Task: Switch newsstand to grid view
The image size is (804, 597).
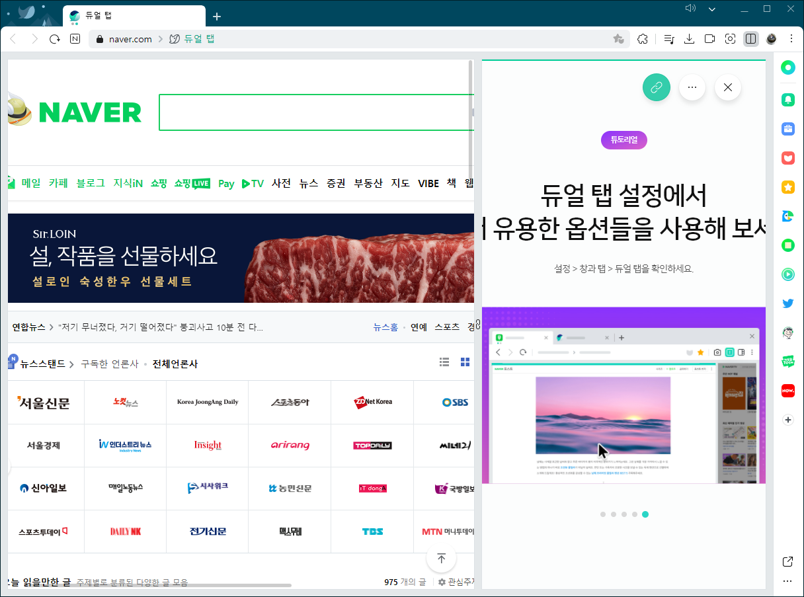Action: (465, 362)
